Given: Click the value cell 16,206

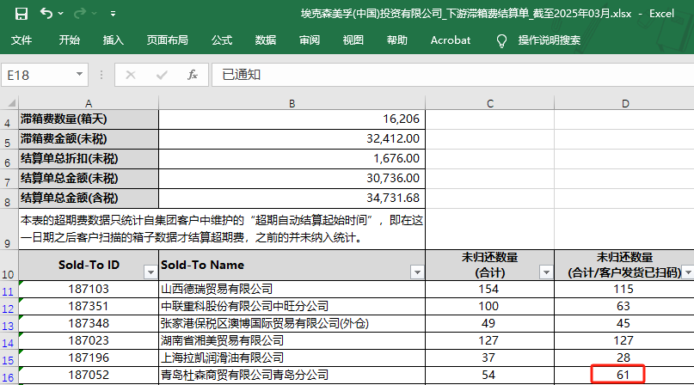Looking at the screenshot, I should click(x=292, y=119).
